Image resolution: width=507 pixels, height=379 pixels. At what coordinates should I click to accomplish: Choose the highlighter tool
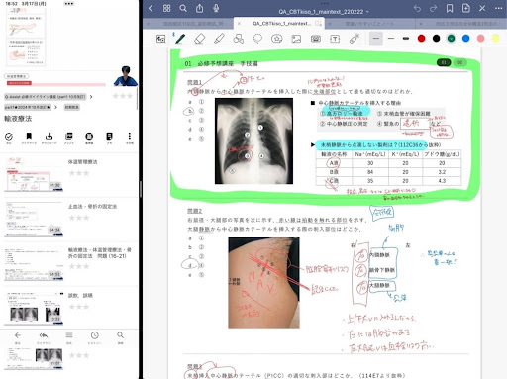(219, 39)
